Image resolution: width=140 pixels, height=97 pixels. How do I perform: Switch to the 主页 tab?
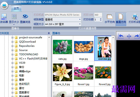[x=16, y=8]
